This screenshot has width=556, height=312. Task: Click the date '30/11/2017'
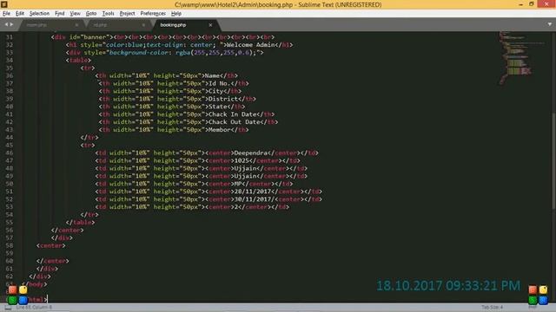[x=253, y=199]
